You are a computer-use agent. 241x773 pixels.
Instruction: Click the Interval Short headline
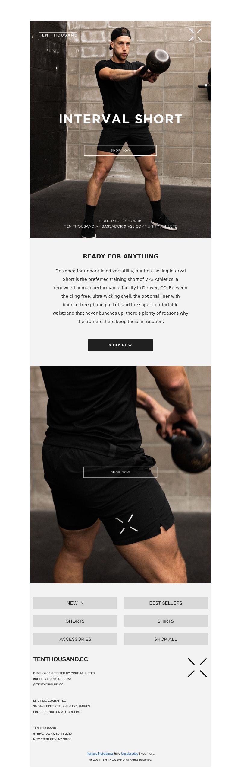point(120,119)
